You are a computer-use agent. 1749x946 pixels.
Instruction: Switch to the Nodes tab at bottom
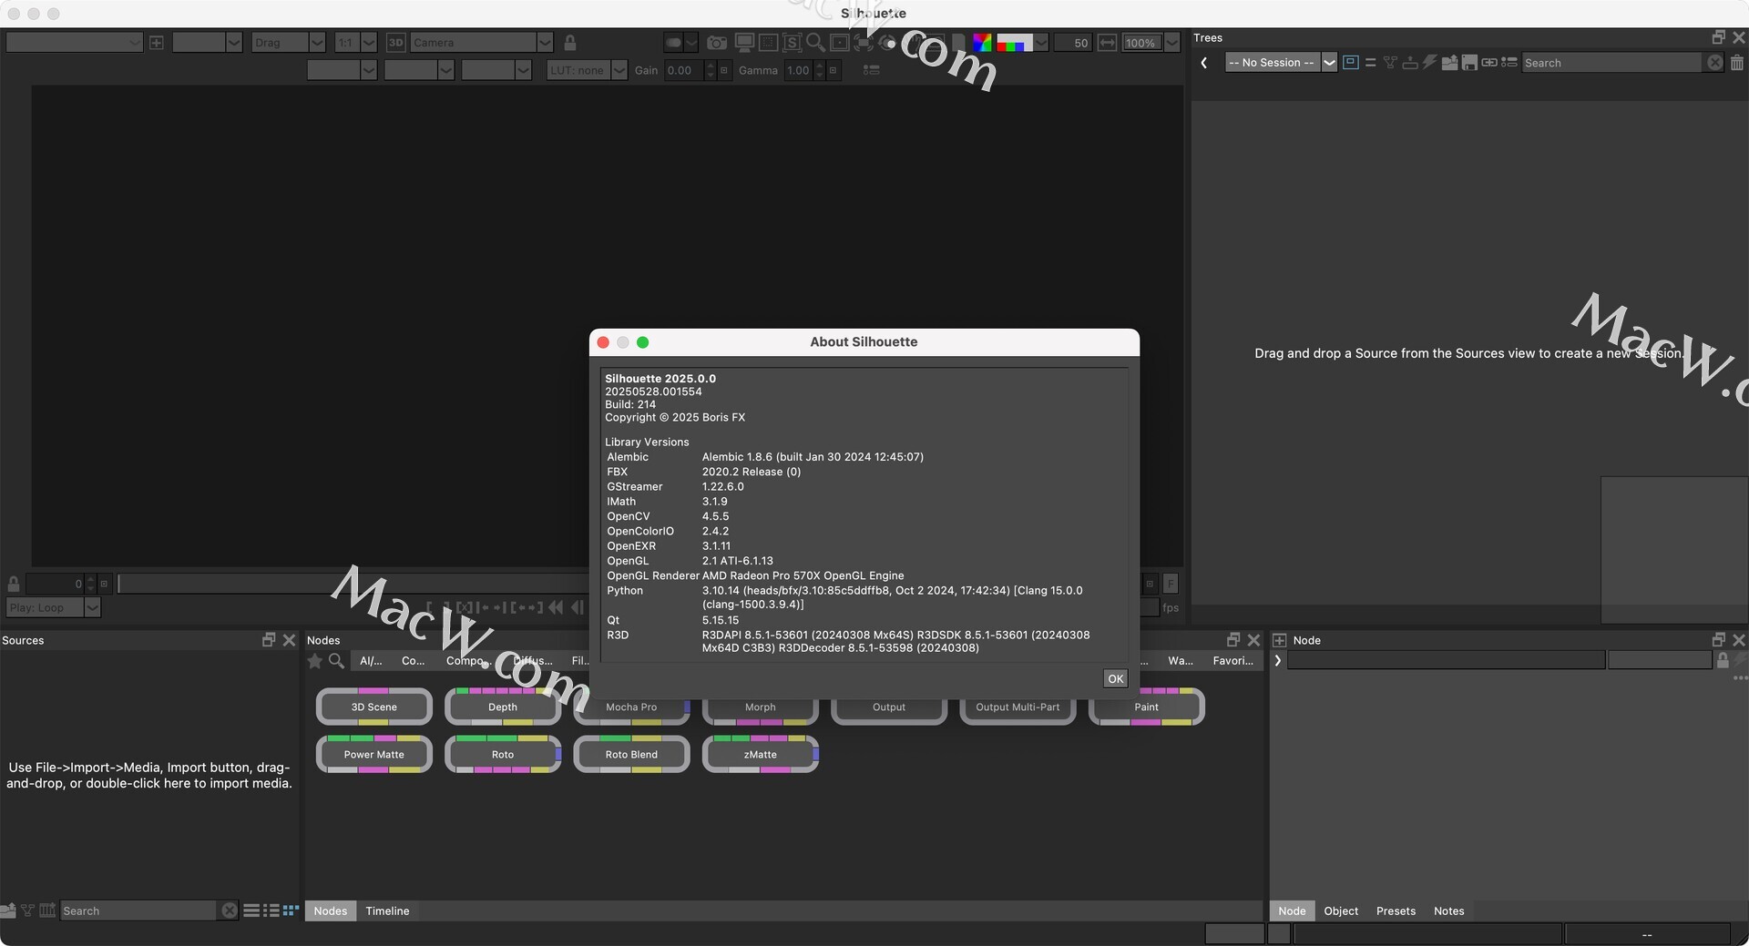click(330, 910)
